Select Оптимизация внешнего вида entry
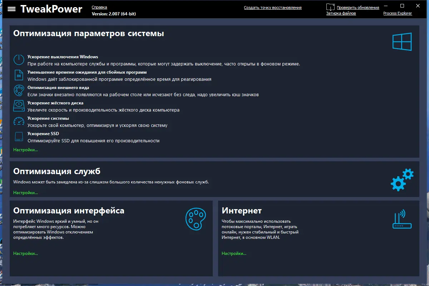Screen dimensions: 429x286 click(58, 88)
